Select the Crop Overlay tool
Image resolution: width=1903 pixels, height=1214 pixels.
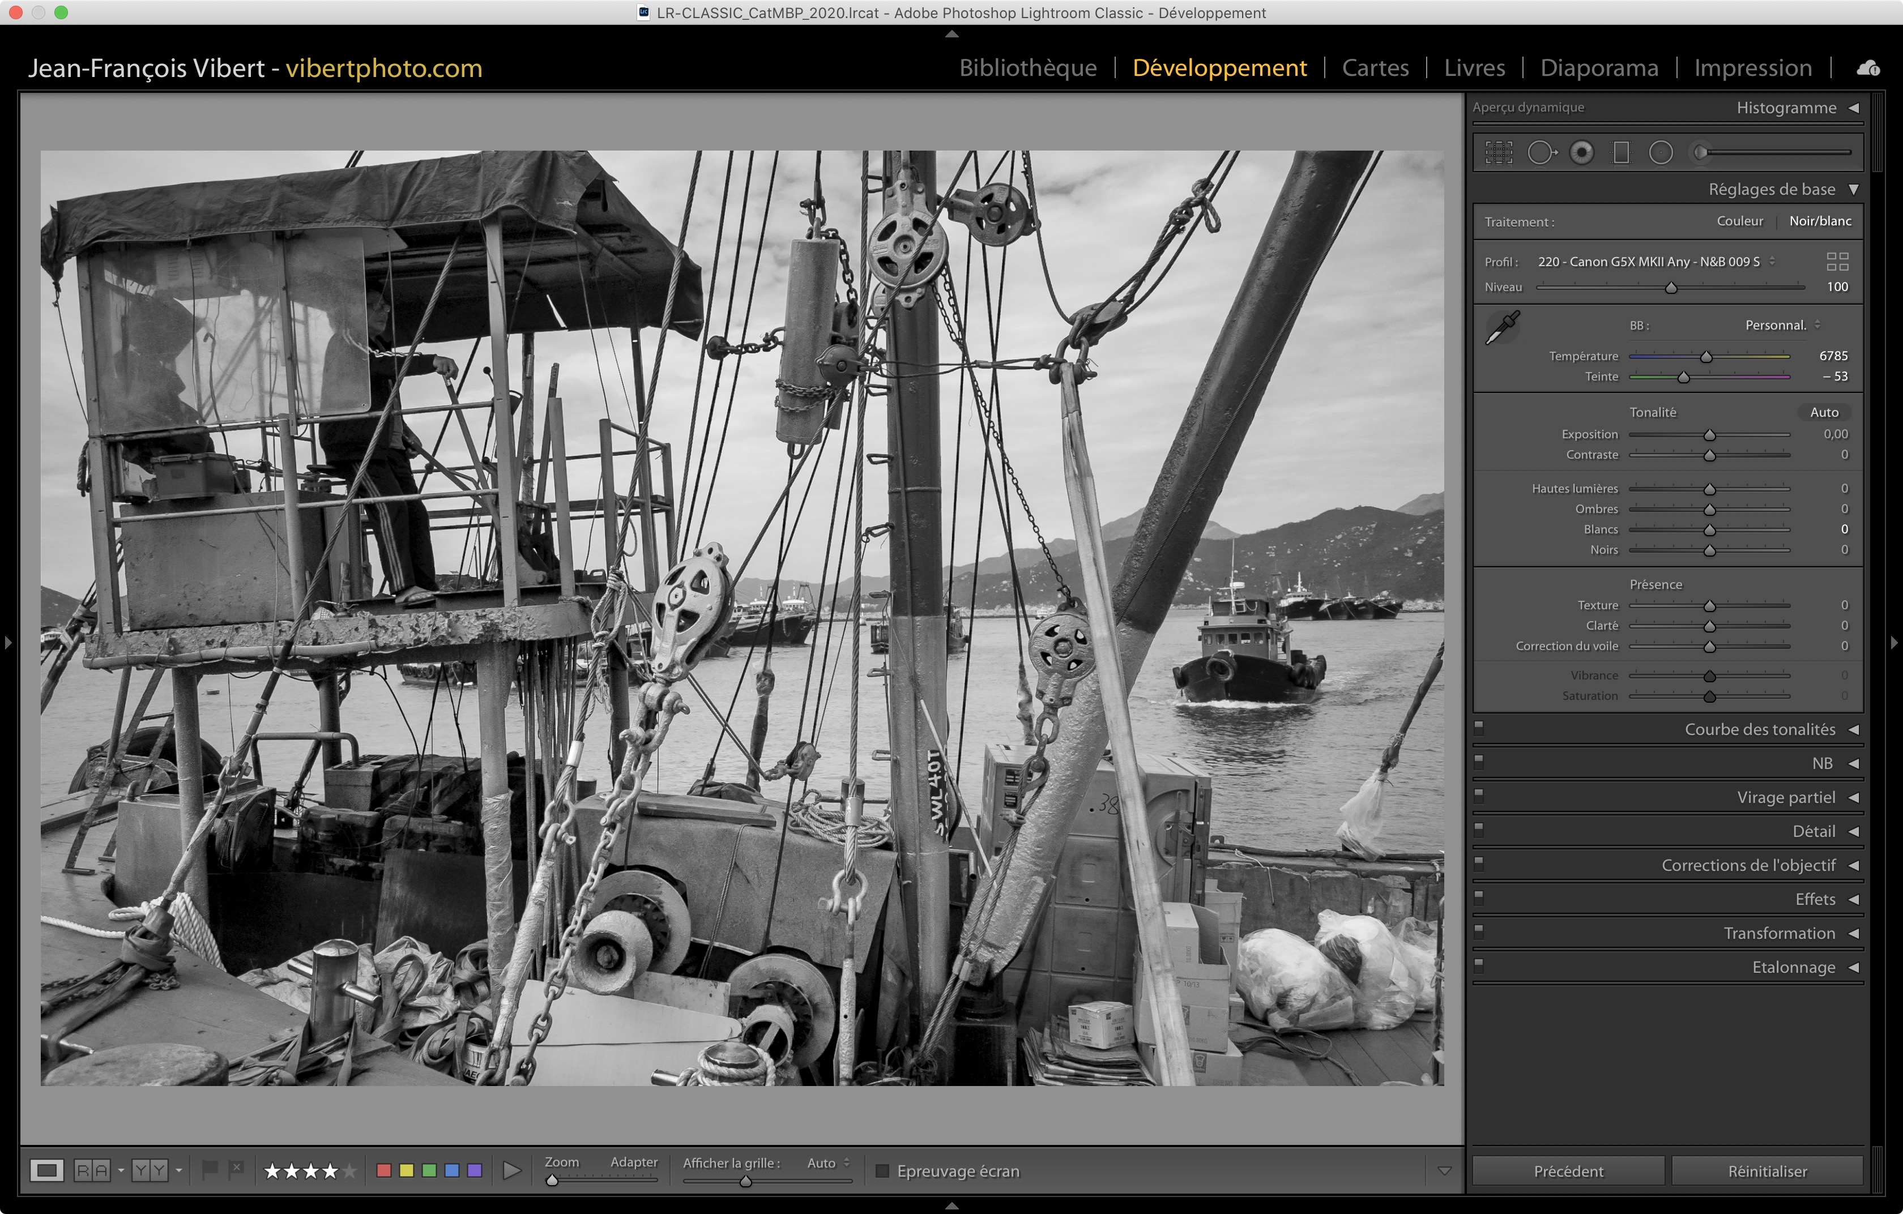coord(1499,152)
